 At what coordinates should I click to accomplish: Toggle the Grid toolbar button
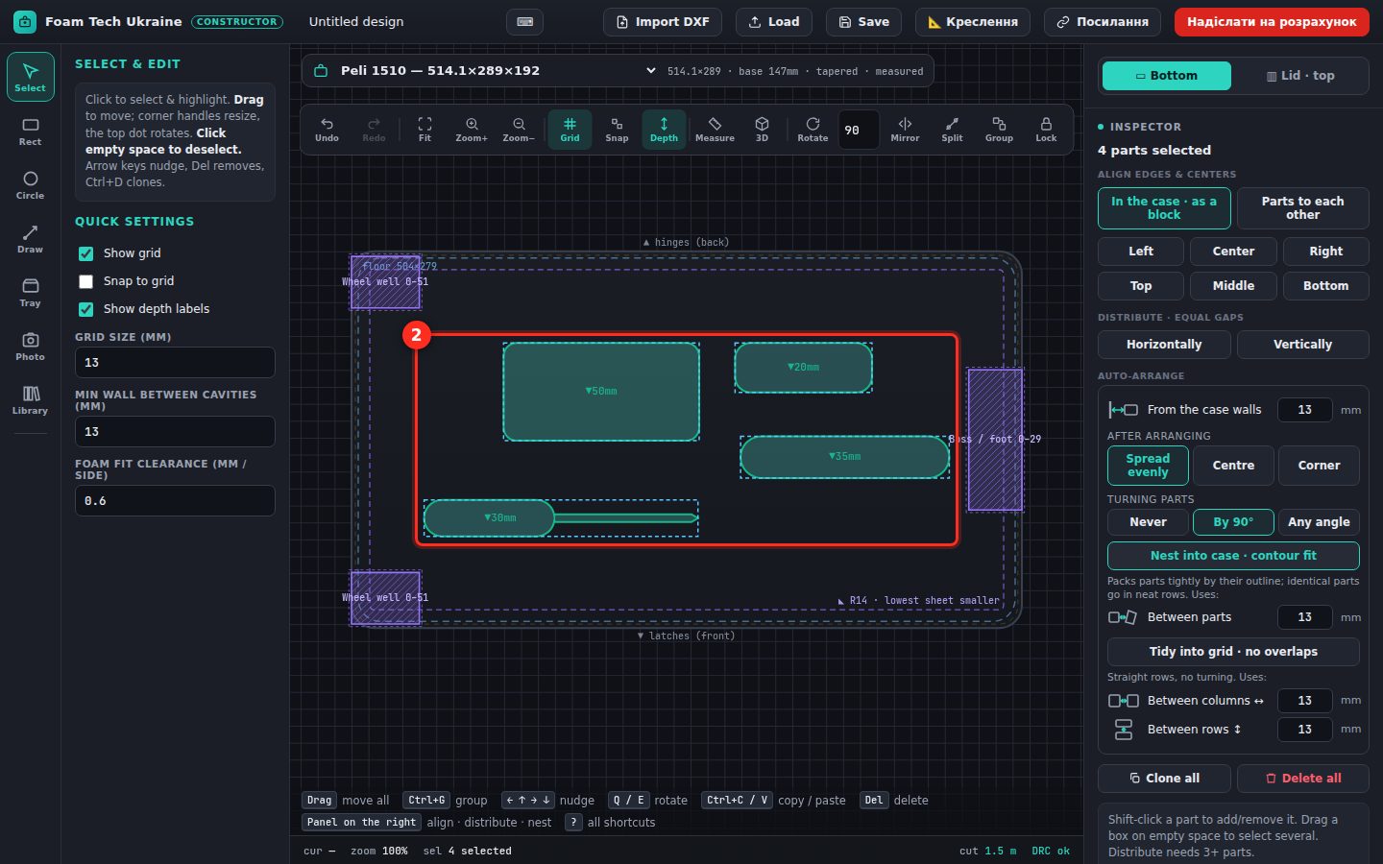[x=570, y=130]
